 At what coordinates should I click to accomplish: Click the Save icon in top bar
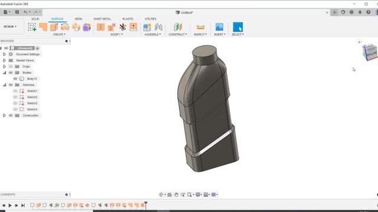pyautogui.click(x=17, y=12)
